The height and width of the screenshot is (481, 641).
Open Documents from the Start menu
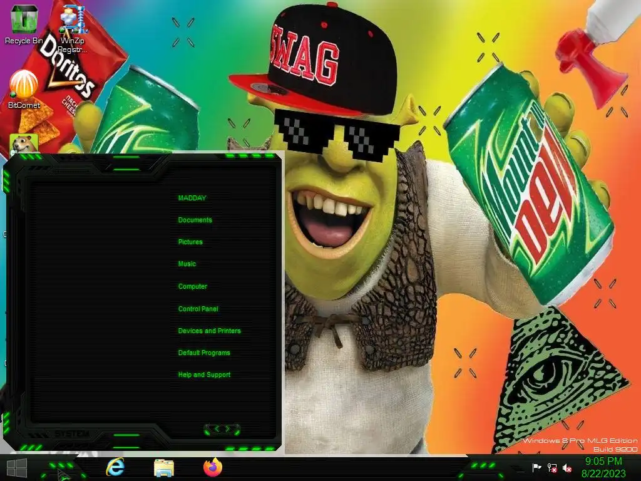pos(195,220)
